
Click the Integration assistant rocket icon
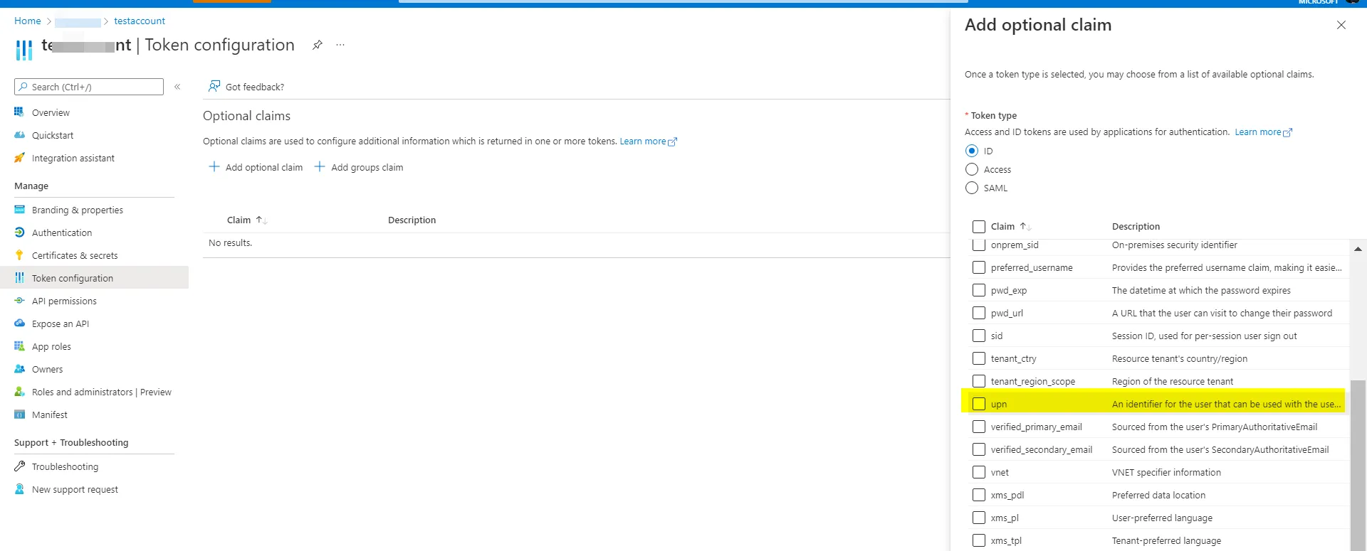click(x=19, y=158)
